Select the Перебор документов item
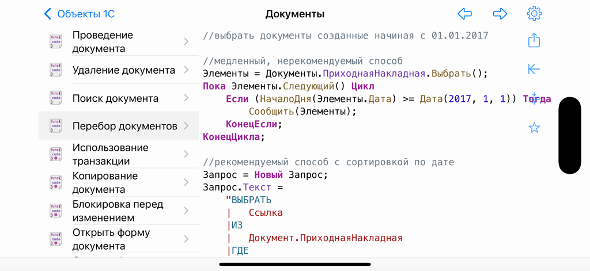Image resolution: width=590 pixels, height=271 pixels. pyautogui.click(x=124, y=126)
